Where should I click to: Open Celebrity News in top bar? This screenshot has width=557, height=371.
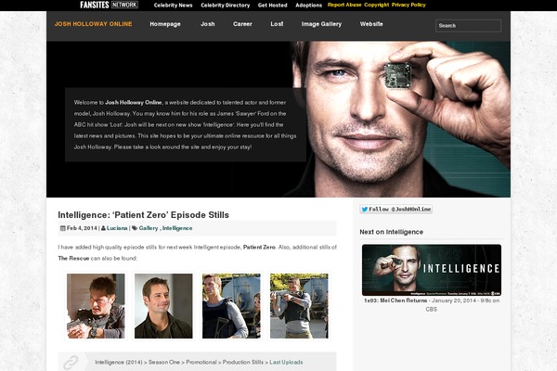[173, 6]
